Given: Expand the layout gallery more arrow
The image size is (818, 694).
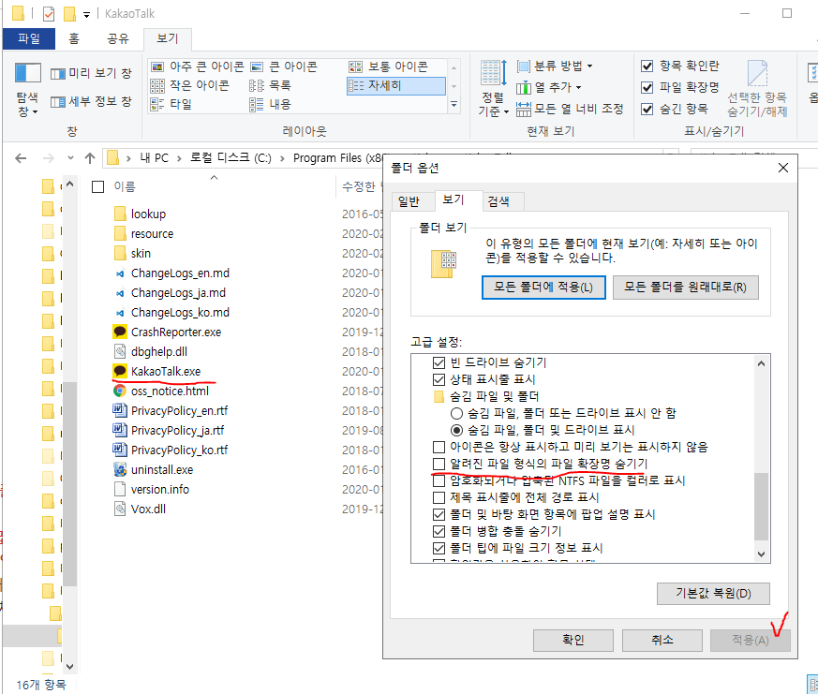Looking at the screenshot, I should click(454, 104).
